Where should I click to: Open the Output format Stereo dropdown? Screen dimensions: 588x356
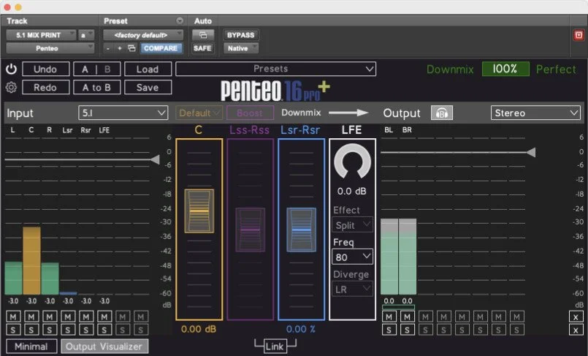(x=535, y=113)
